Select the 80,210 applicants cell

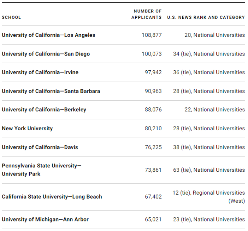153,128
